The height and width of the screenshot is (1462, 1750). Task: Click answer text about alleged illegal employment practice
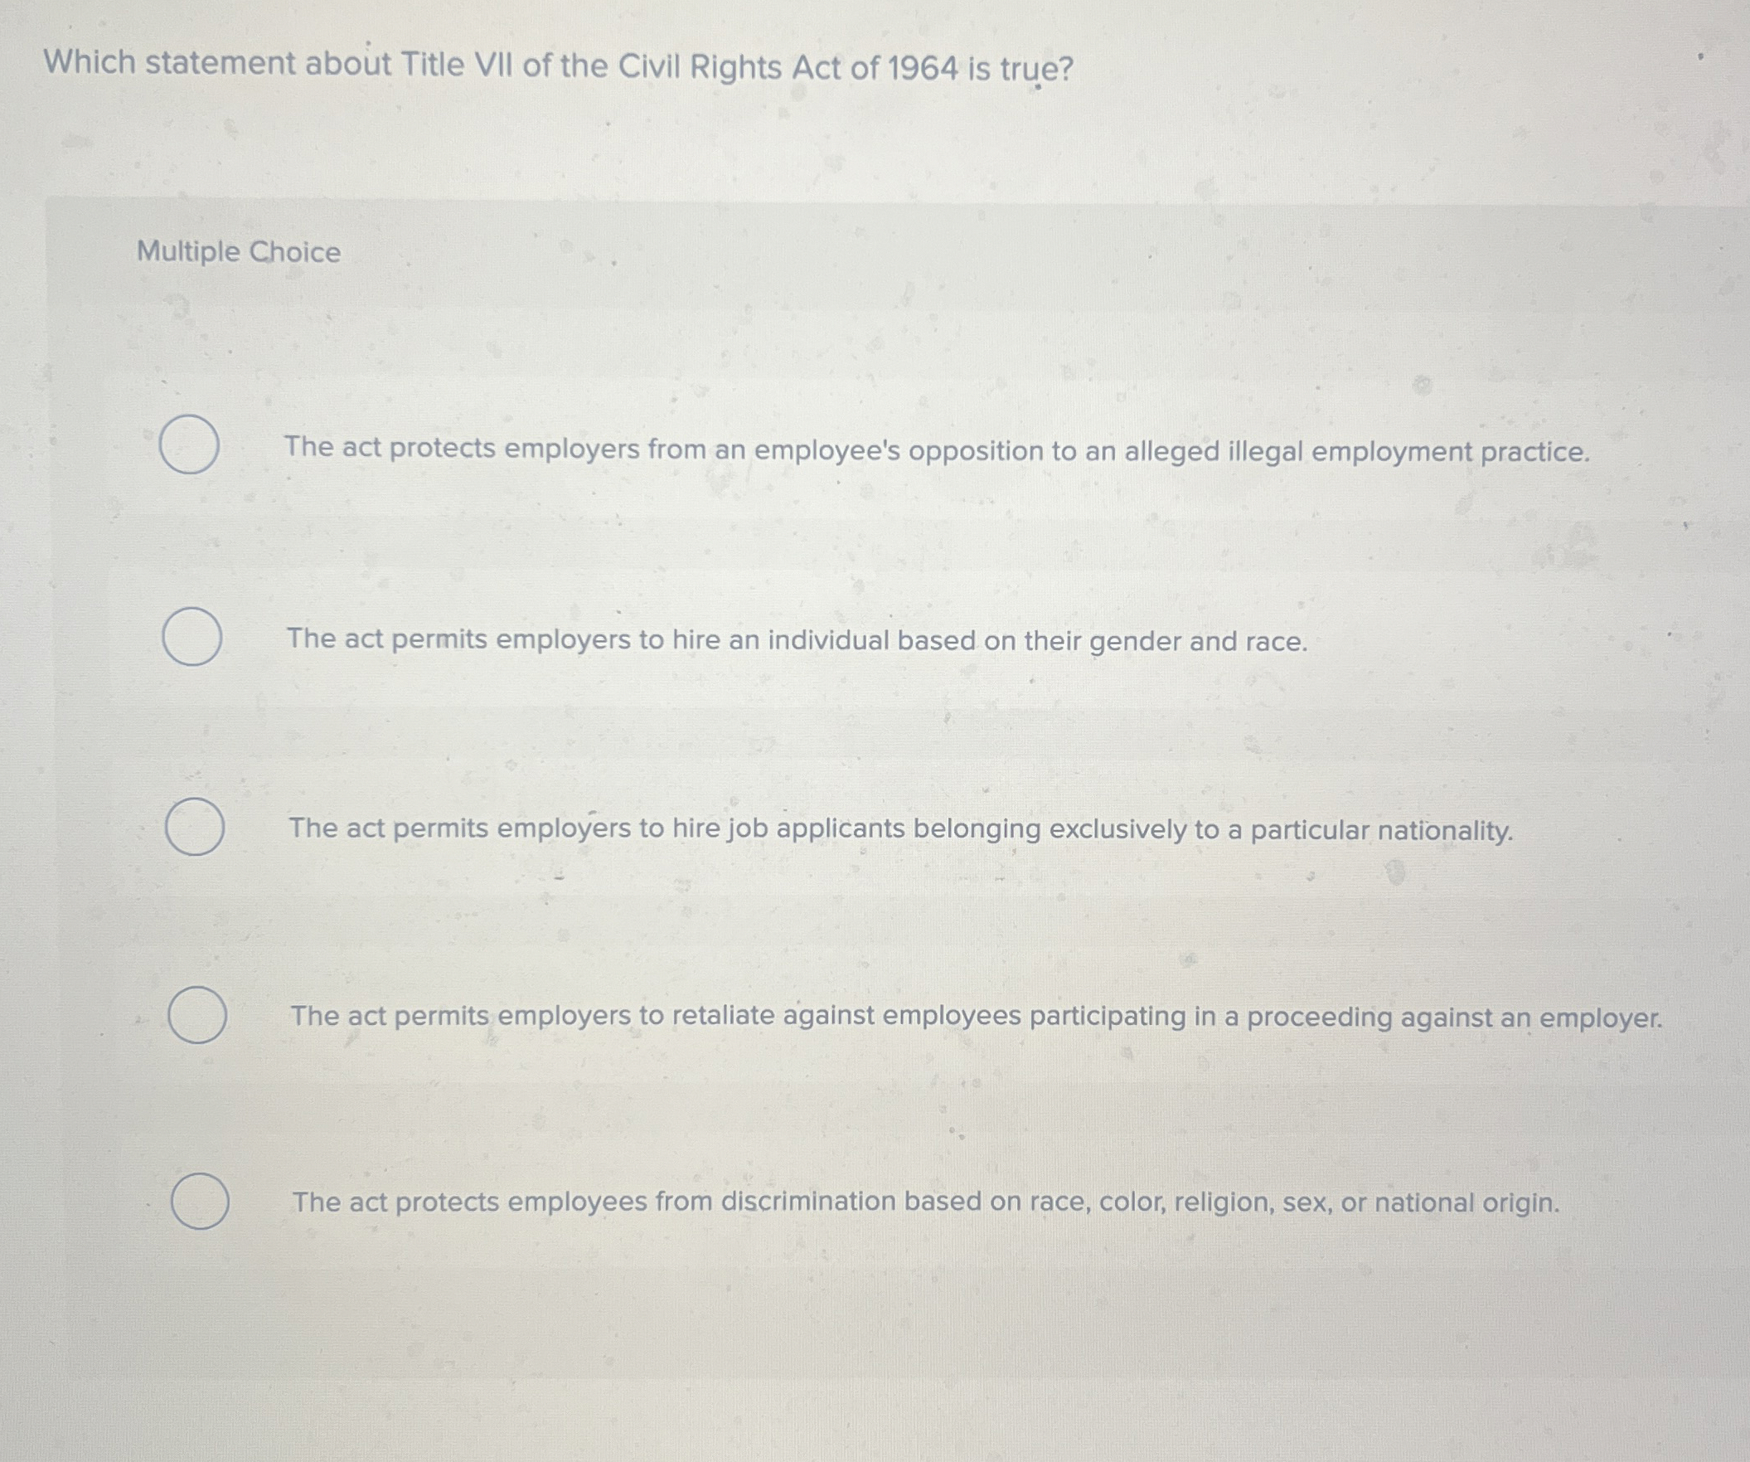(938, 451)
